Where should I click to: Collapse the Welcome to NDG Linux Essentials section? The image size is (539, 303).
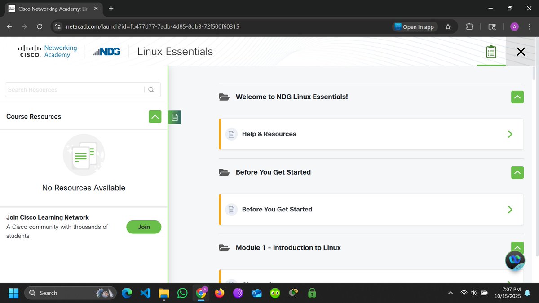(x=517, y=97)
